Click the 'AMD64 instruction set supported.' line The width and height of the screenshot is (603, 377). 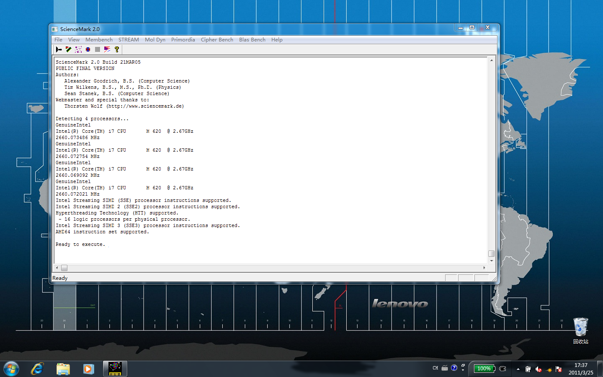click(x=102, y=232)
